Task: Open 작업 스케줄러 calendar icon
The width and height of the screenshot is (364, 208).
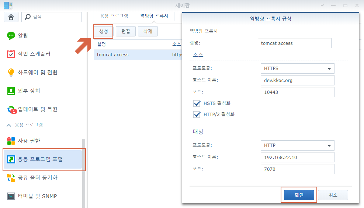Action: point(11,54)
